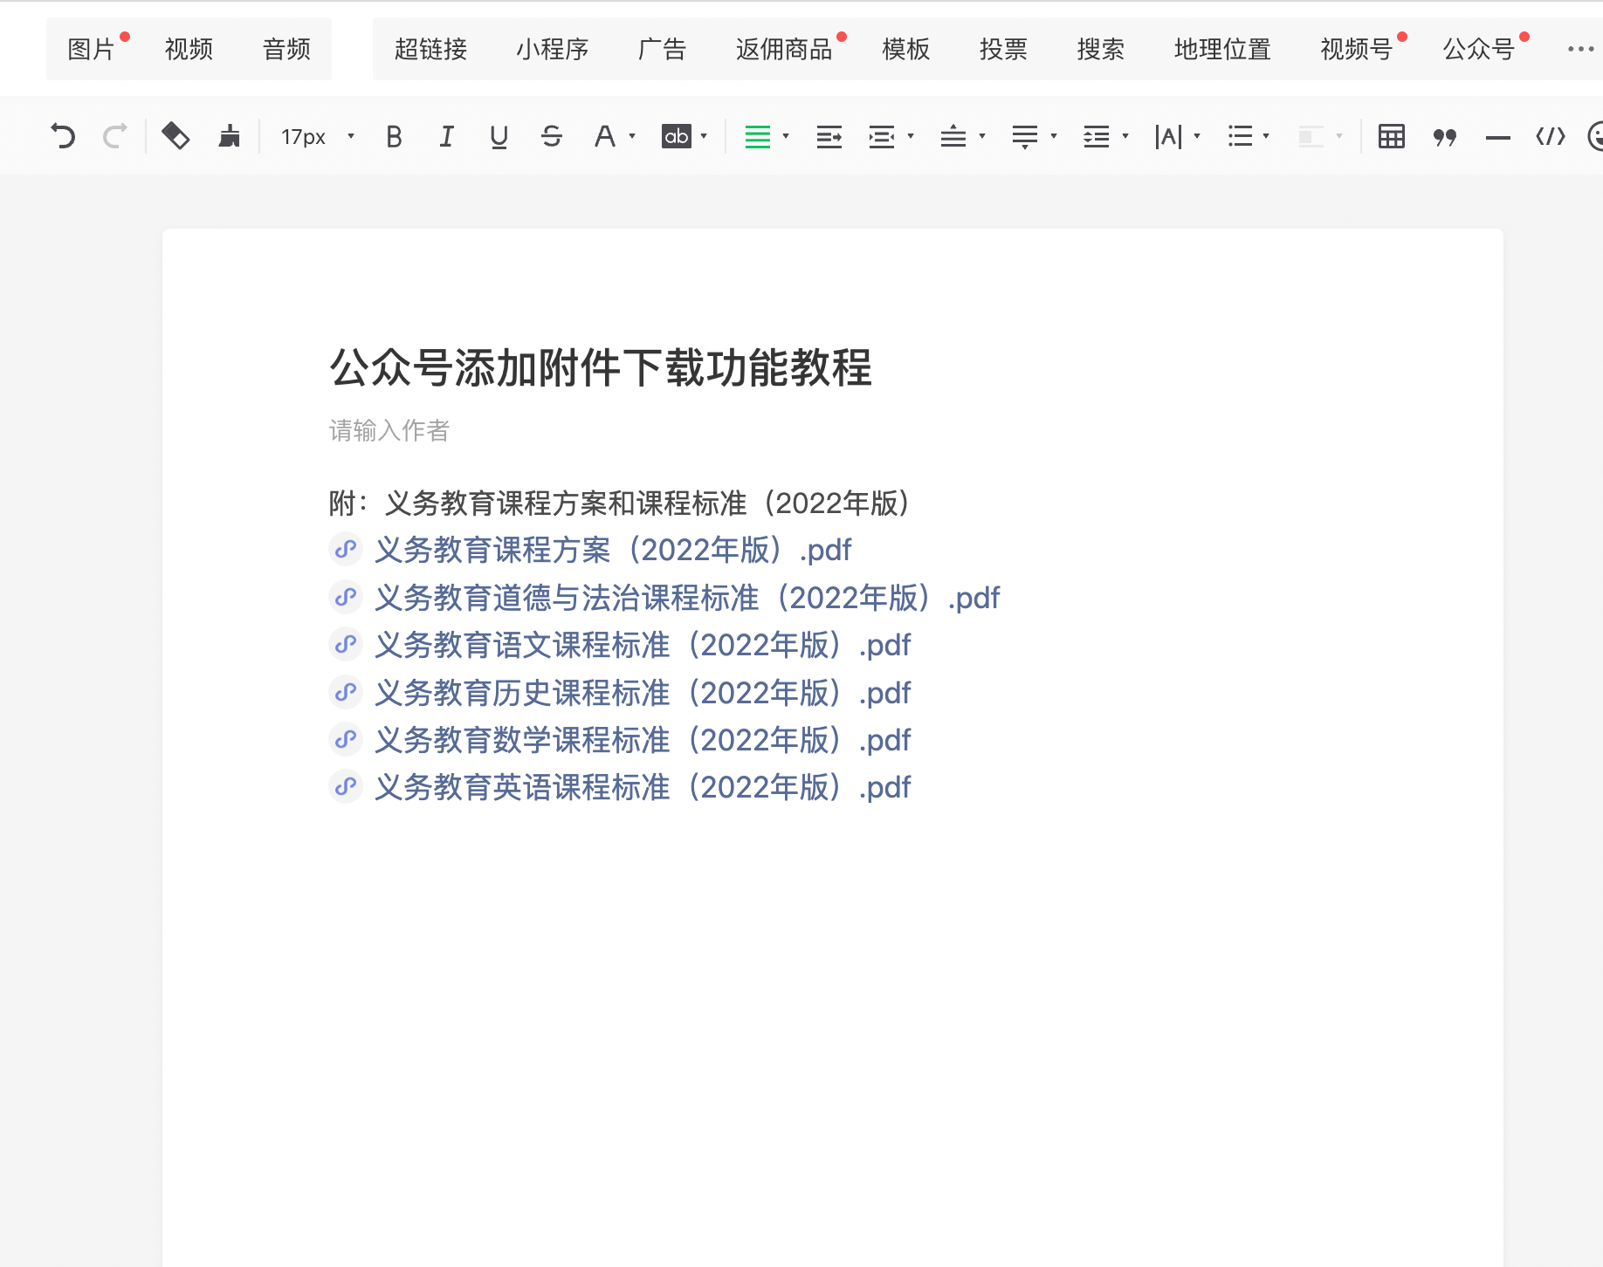The width and height of the screenshot is (1603, 1267).
Task: Redo the last action
Action: (114, 136)
